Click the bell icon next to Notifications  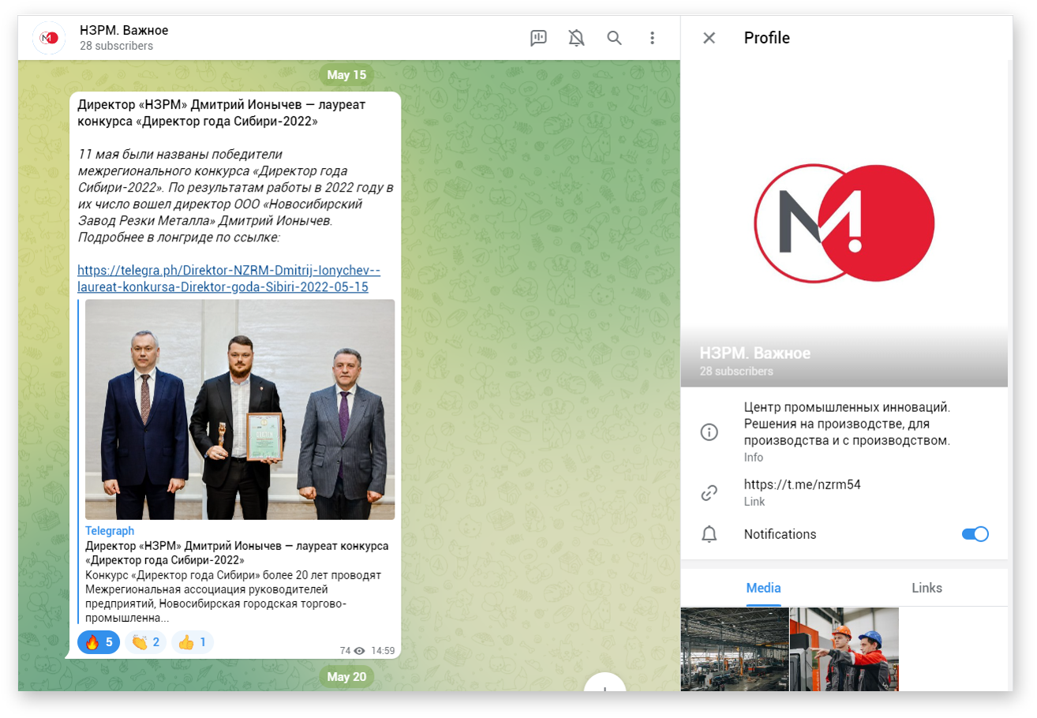point(709,534)
